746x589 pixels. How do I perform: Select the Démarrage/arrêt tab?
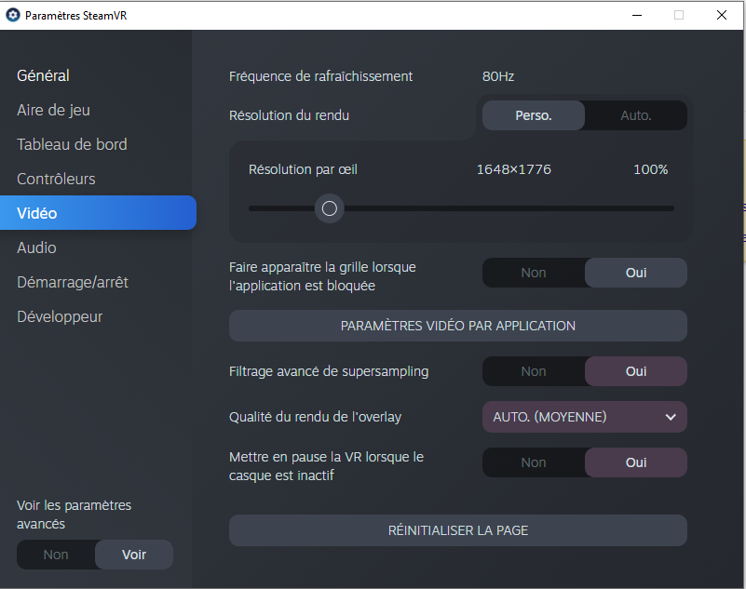pyautogui.click(x=73, y=282)
